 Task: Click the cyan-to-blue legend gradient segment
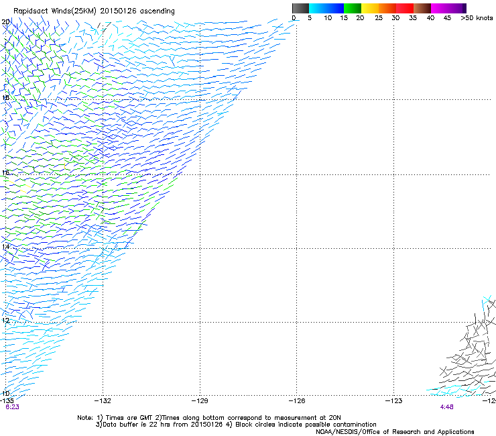click(x=326, y=8)
